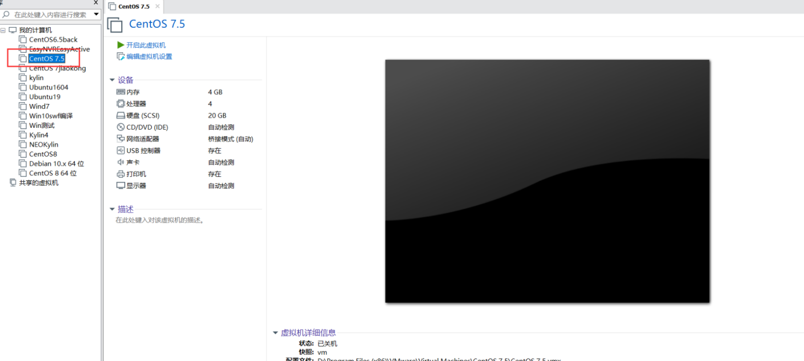804x361 pixels.
Task: Select Win10swf编译 virtual machine
Action: click(x=51, y=116)
